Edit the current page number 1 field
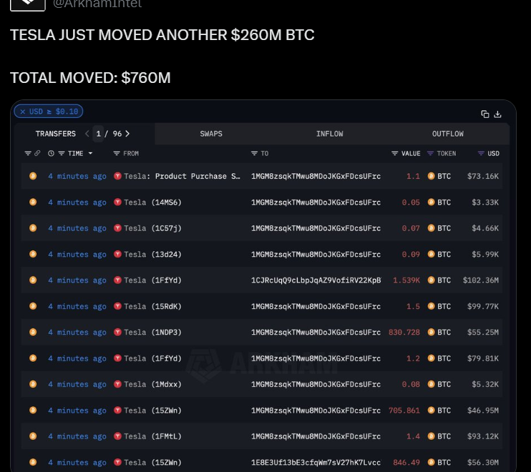The image size is (531, 472). coord(98,134)
